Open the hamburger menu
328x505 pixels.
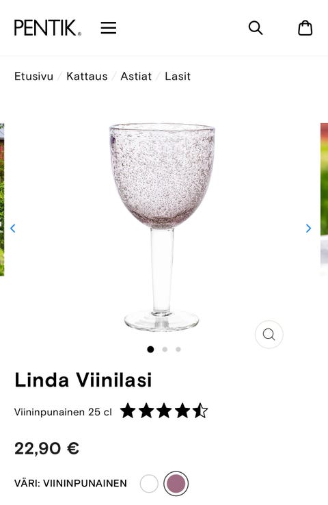(x=109, y=28)
